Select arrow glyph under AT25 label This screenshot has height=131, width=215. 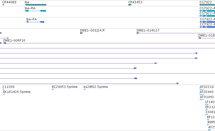[x=210, y=130]
